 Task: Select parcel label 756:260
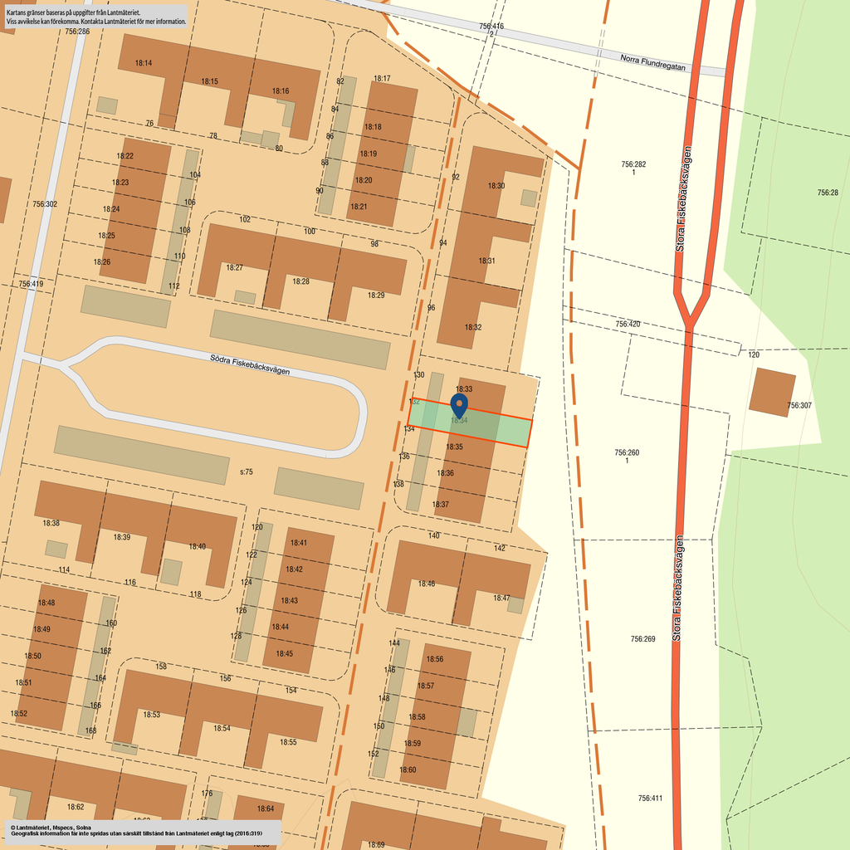coord(627,453)
